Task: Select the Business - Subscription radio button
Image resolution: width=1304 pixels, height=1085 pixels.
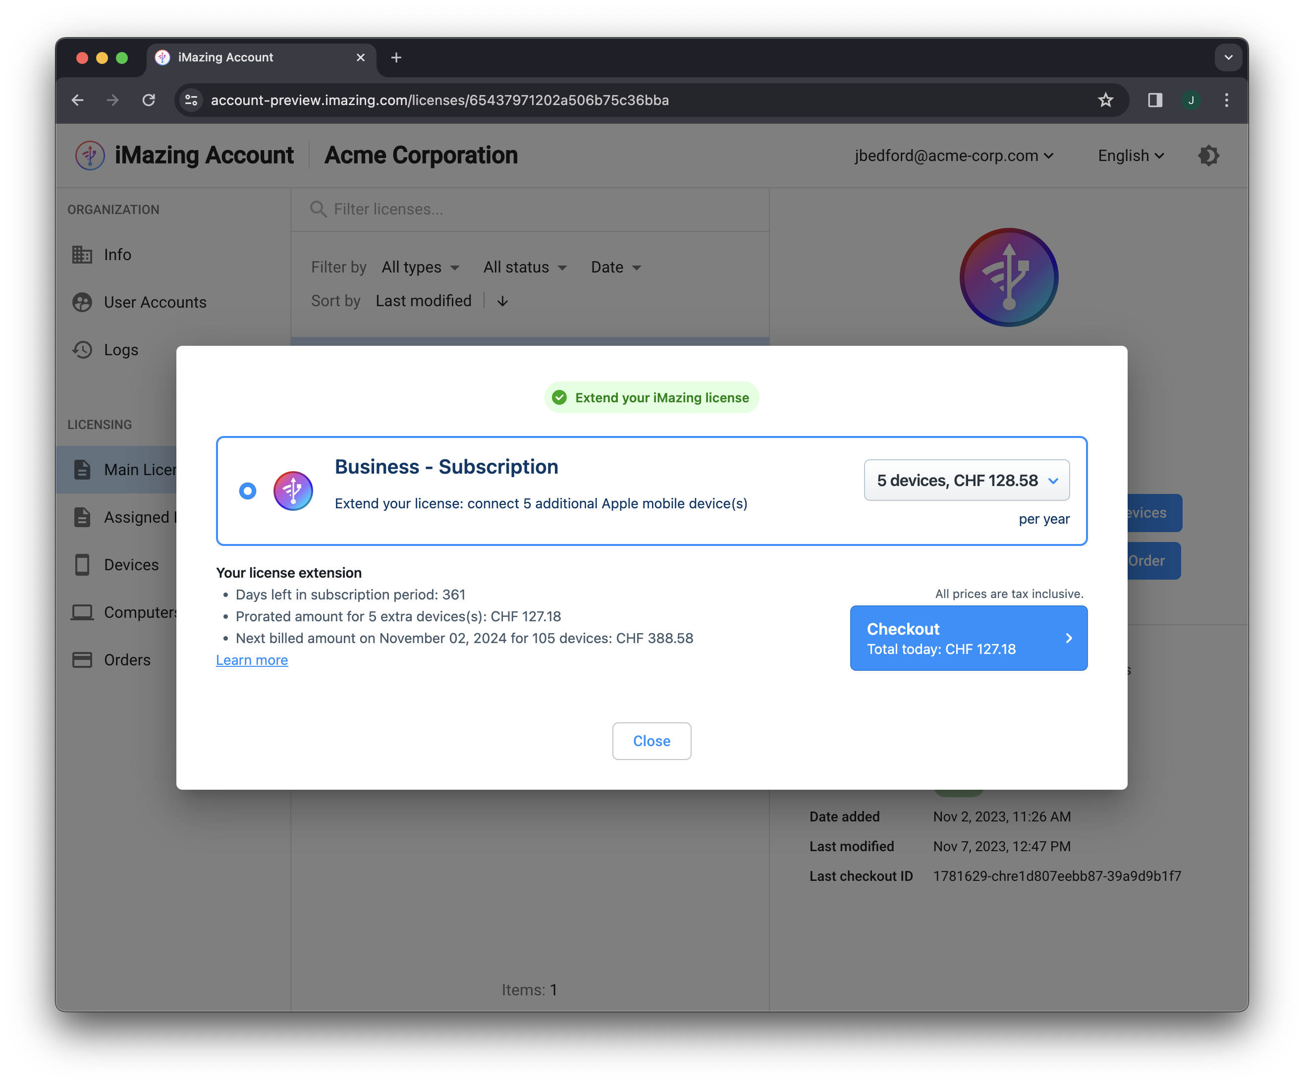Action: (247, 491)
